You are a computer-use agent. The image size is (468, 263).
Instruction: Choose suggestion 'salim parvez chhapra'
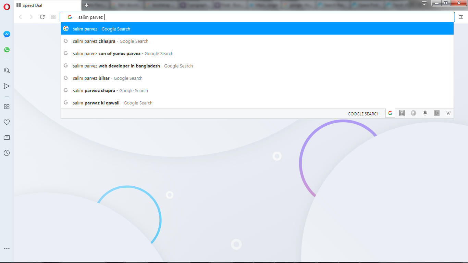(257, 41)
